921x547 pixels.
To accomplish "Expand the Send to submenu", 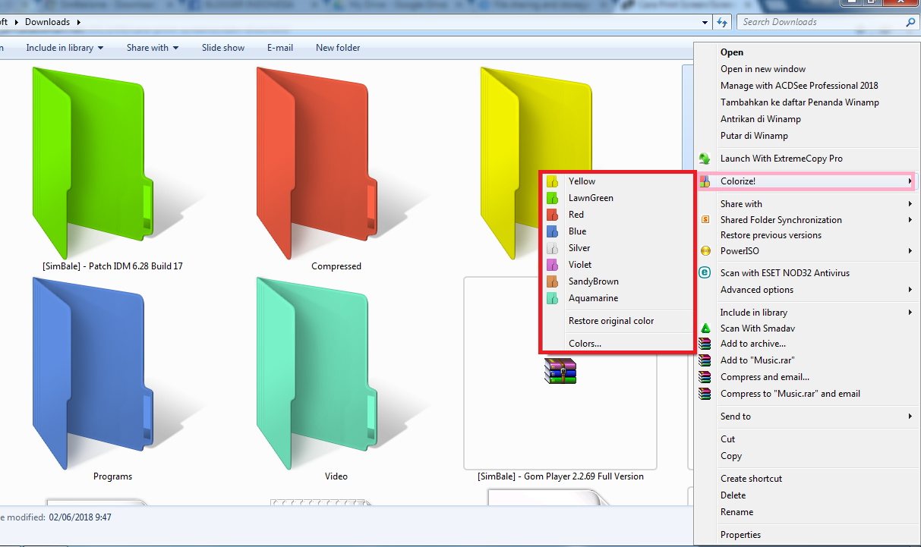I will click(x=735, y=416).
